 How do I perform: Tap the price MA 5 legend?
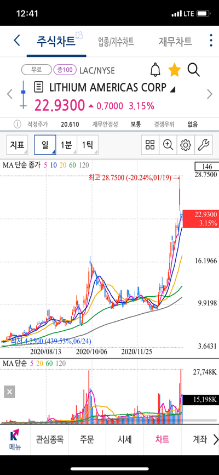(45, 165)
